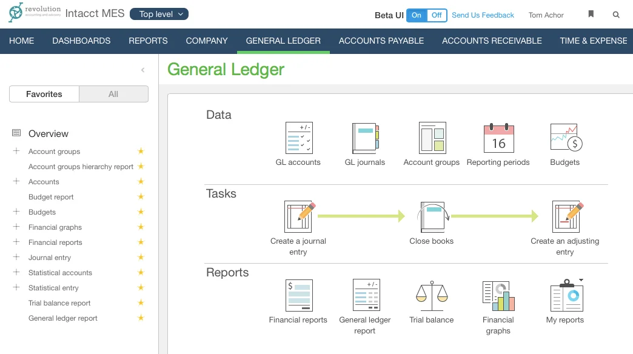This screenshot has height=354, width=633.
Task: Toggle favorite star for Budget report
Action: [141, 196]
